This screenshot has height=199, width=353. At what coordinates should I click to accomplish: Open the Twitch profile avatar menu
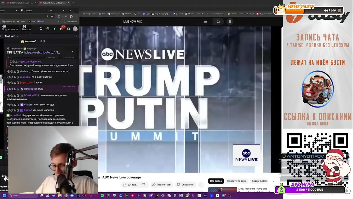[x=75, y=29]
